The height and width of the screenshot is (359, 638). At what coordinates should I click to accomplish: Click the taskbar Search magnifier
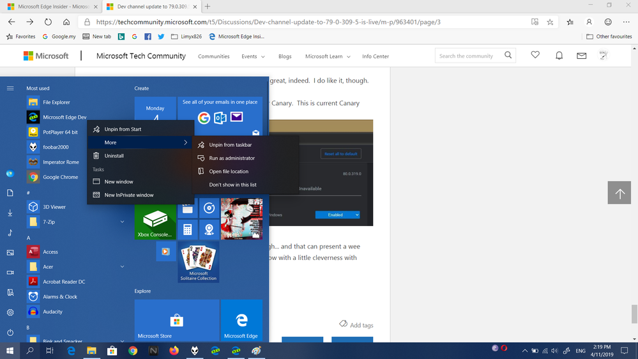(x=30, y=351)
